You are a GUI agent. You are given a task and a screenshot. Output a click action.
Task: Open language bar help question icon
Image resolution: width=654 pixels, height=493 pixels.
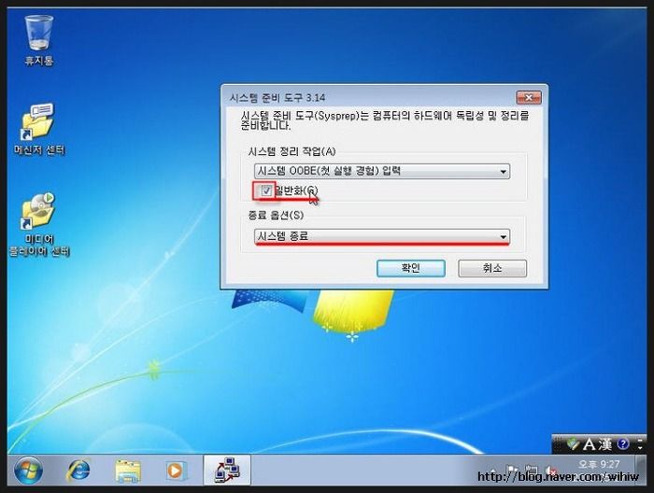click(x=623, y=444)
